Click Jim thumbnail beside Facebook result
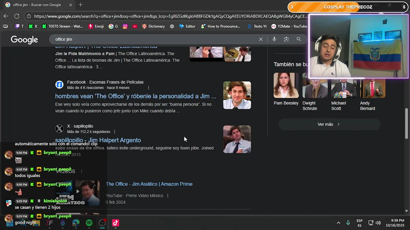The image size is (410, 230). click(237, 95)
